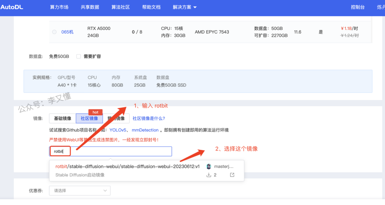385x205 pixels.
Task: Open 算力市场 in the top navigation
Action: tap(59, 7)
